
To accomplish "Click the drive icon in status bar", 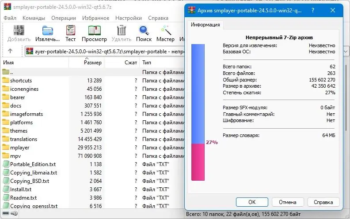I will pyautogui.click(x=6, y=213).
